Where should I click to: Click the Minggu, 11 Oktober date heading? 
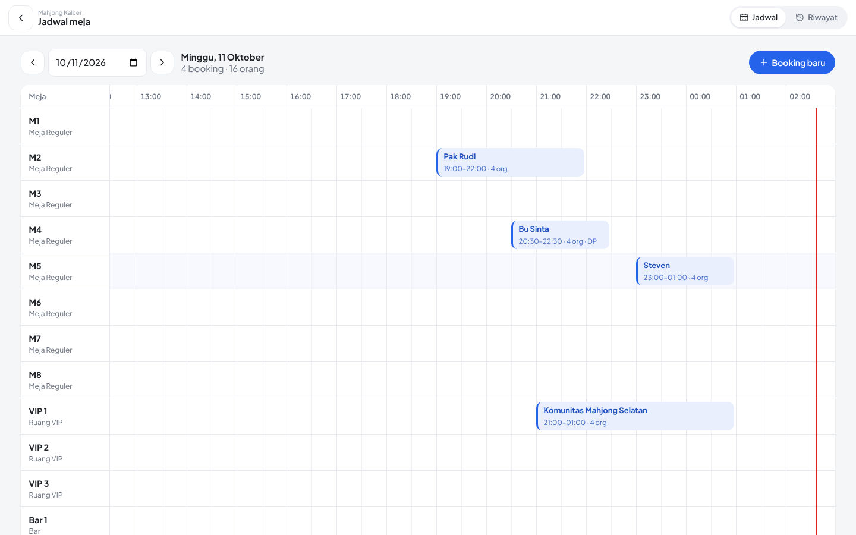pos(222,57)
